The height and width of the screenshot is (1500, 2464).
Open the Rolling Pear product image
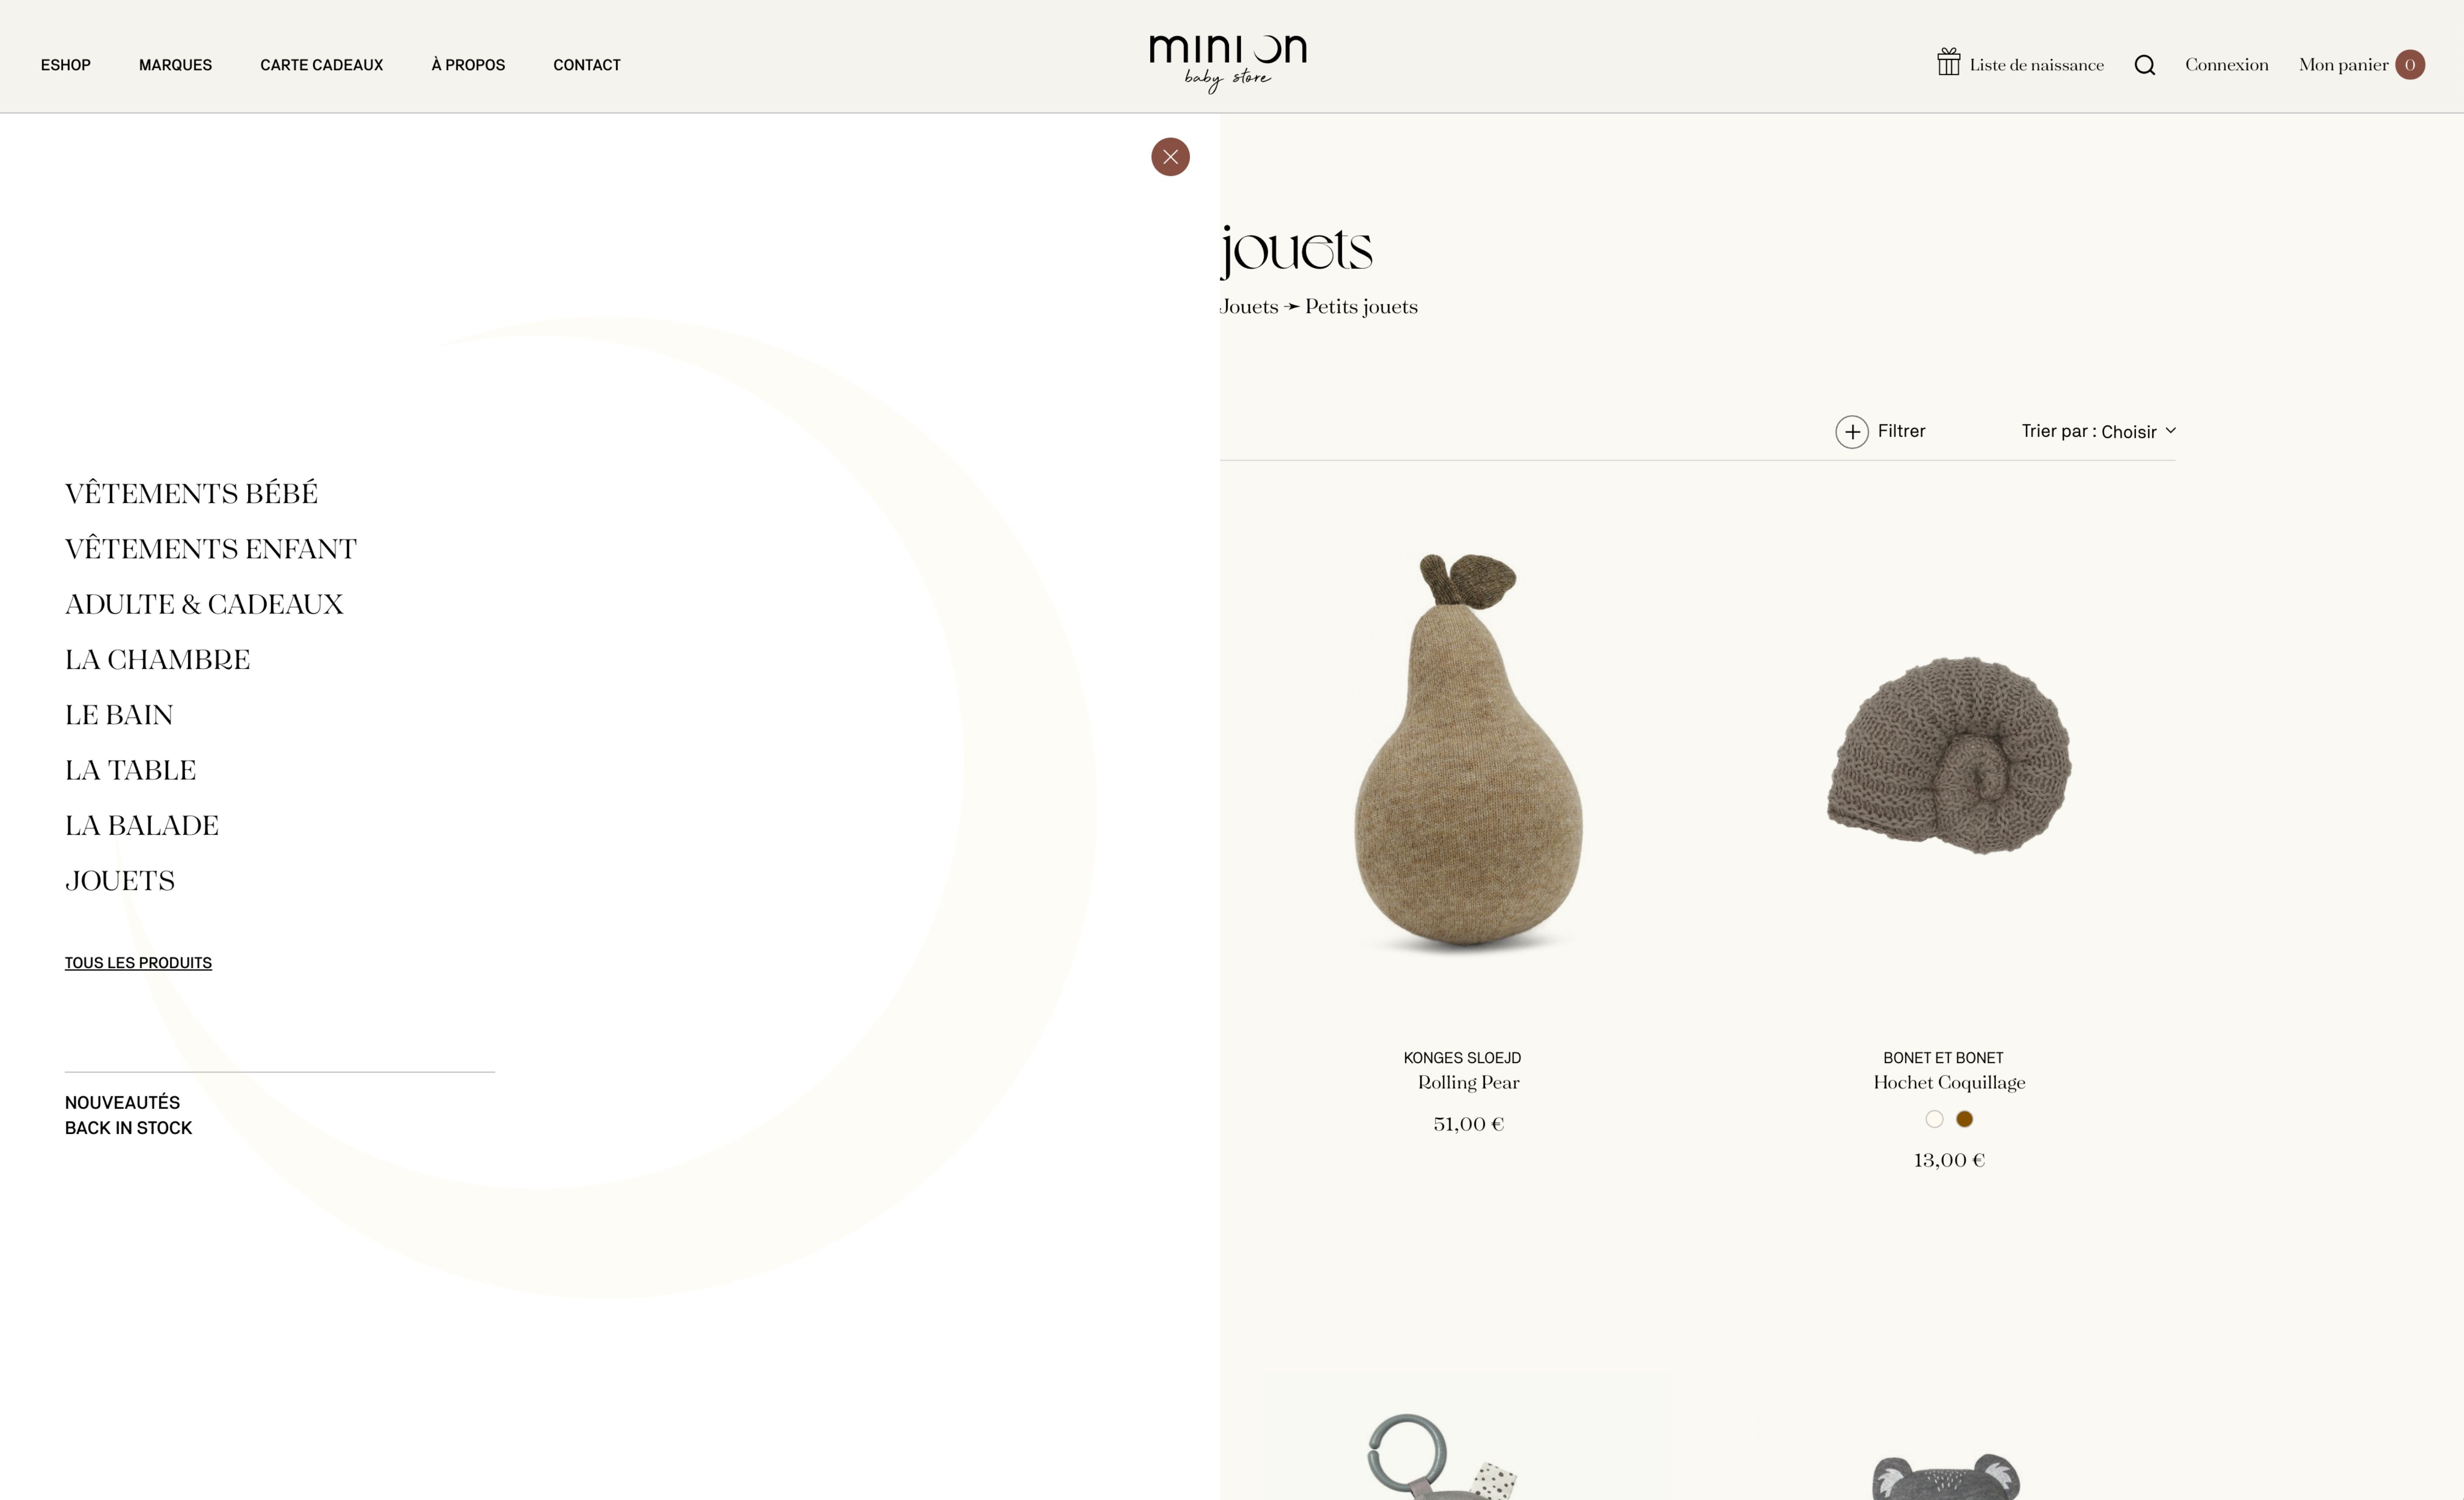pos(1468,752)
